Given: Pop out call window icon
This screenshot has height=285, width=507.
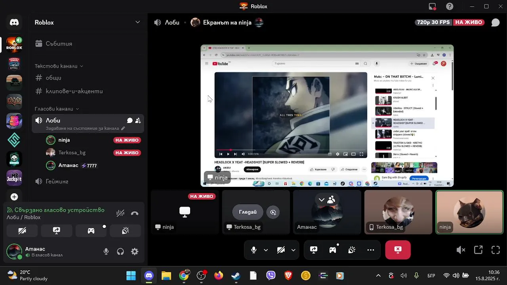Looking at the screenshot, I should click(478, 250).
